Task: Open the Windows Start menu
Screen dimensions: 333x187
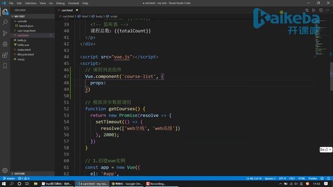Action: 4,183
